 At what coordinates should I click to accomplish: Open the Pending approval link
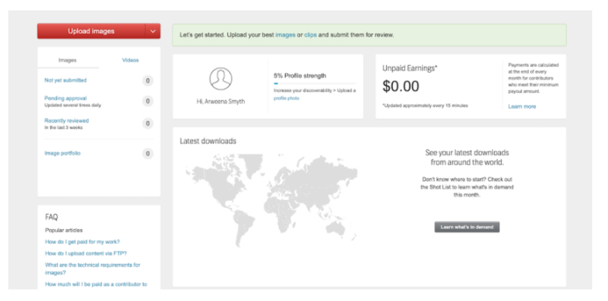point(65,99)
